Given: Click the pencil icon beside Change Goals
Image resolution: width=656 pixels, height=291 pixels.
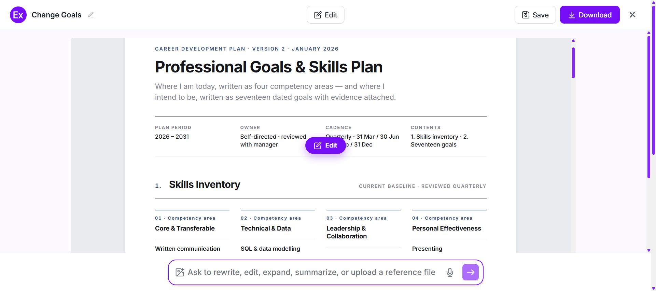Looking at the screenshot, I should pos(91,15).
